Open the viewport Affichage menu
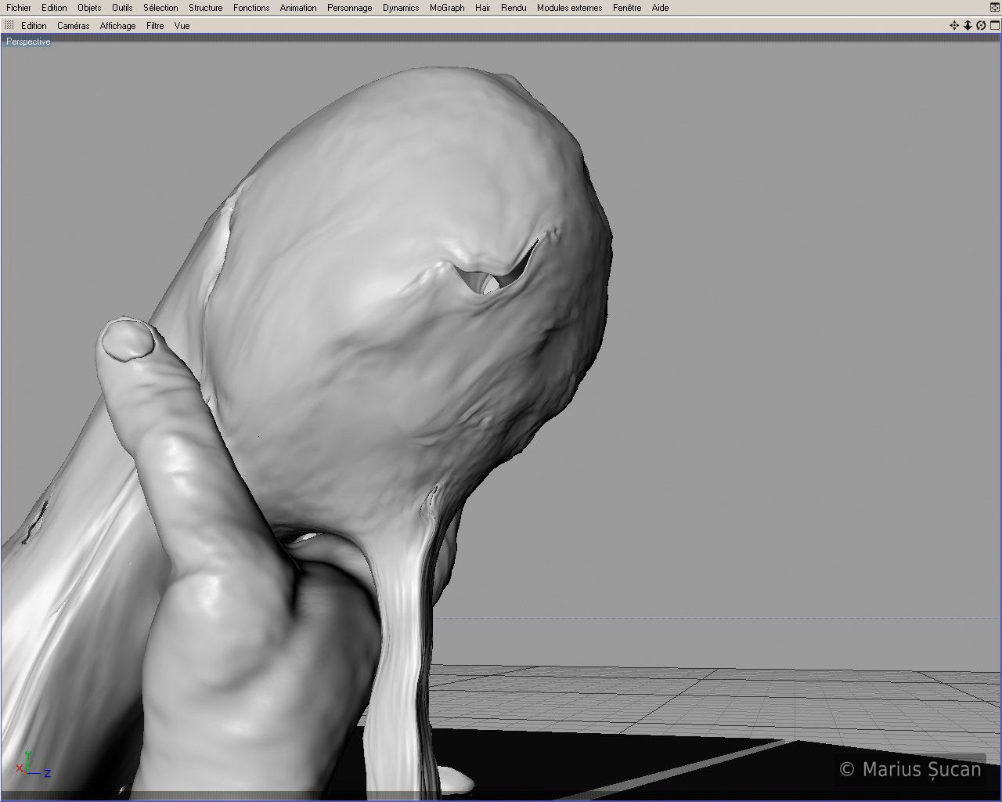This screenshot has height=802, width=1002. point(117,26)
